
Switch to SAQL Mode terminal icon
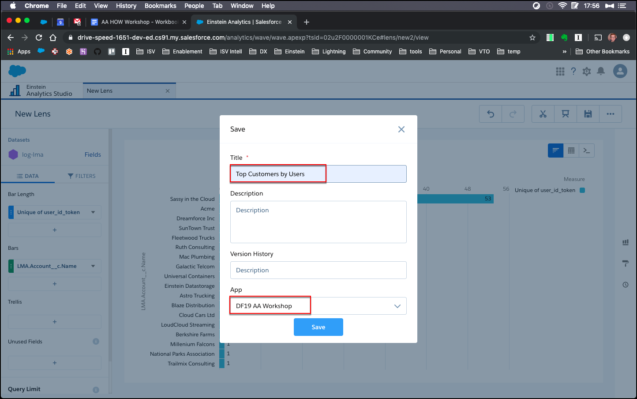(587, 151)
